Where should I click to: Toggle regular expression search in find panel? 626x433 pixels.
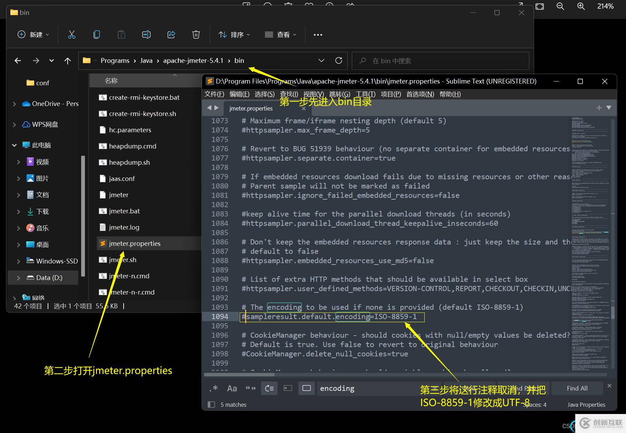click(213, 388)
